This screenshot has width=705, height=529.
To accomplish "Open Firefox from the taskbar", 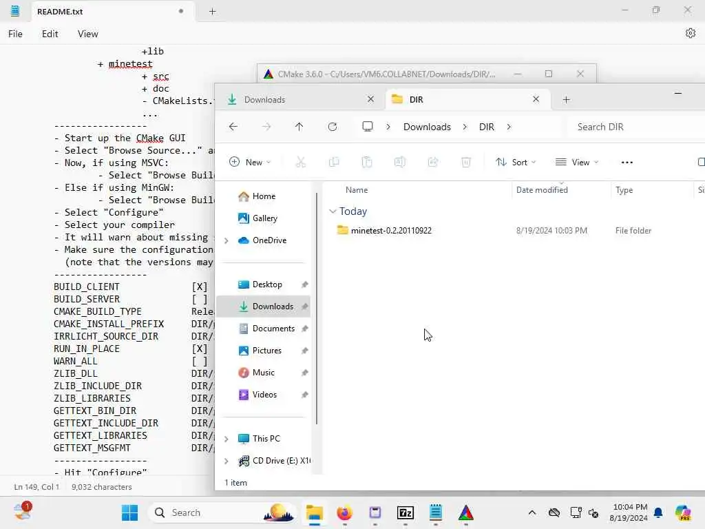I will pos(344,512).
